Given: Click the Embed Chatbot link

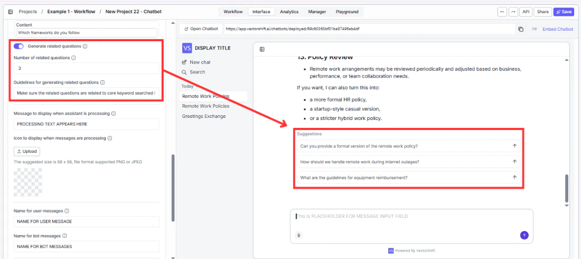Looking at the screenshot, I should pyautogui.click(x=558, y=29).
